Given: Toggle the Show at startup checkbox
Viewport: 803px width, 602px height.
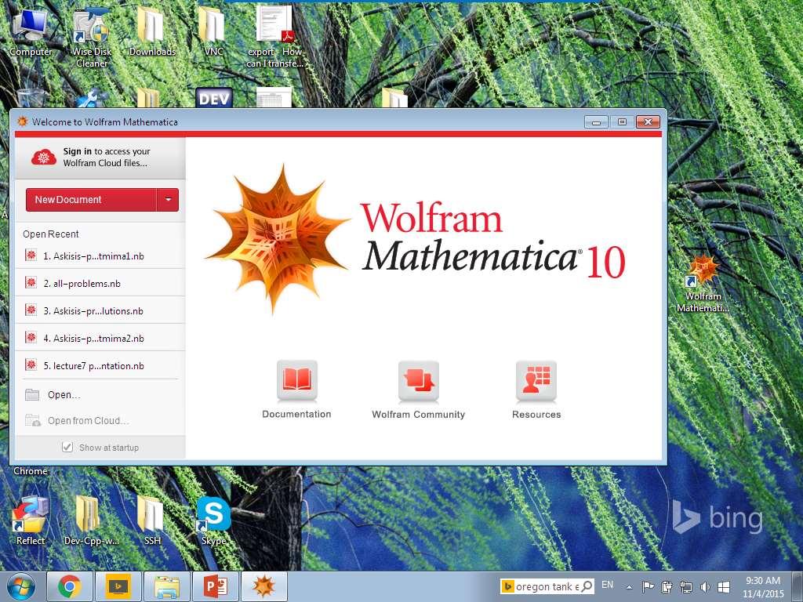Looking at the screenshot, I should tap(67, 447).
